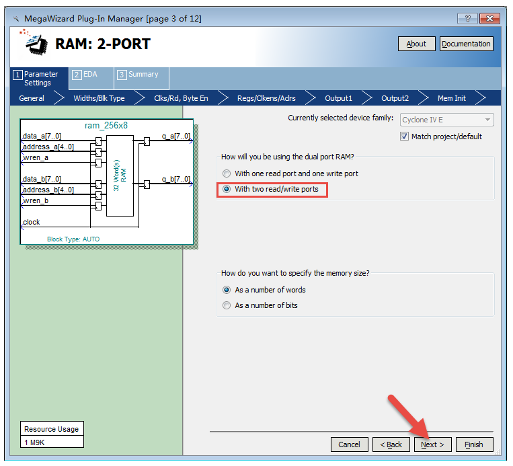Go to Mem Init step

click(452, 98)
